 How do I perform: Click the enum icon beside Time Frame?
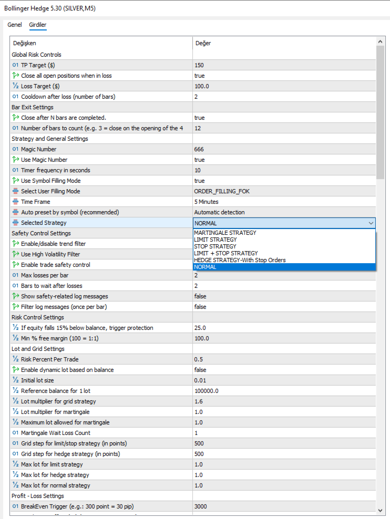(x=15, y=202)
